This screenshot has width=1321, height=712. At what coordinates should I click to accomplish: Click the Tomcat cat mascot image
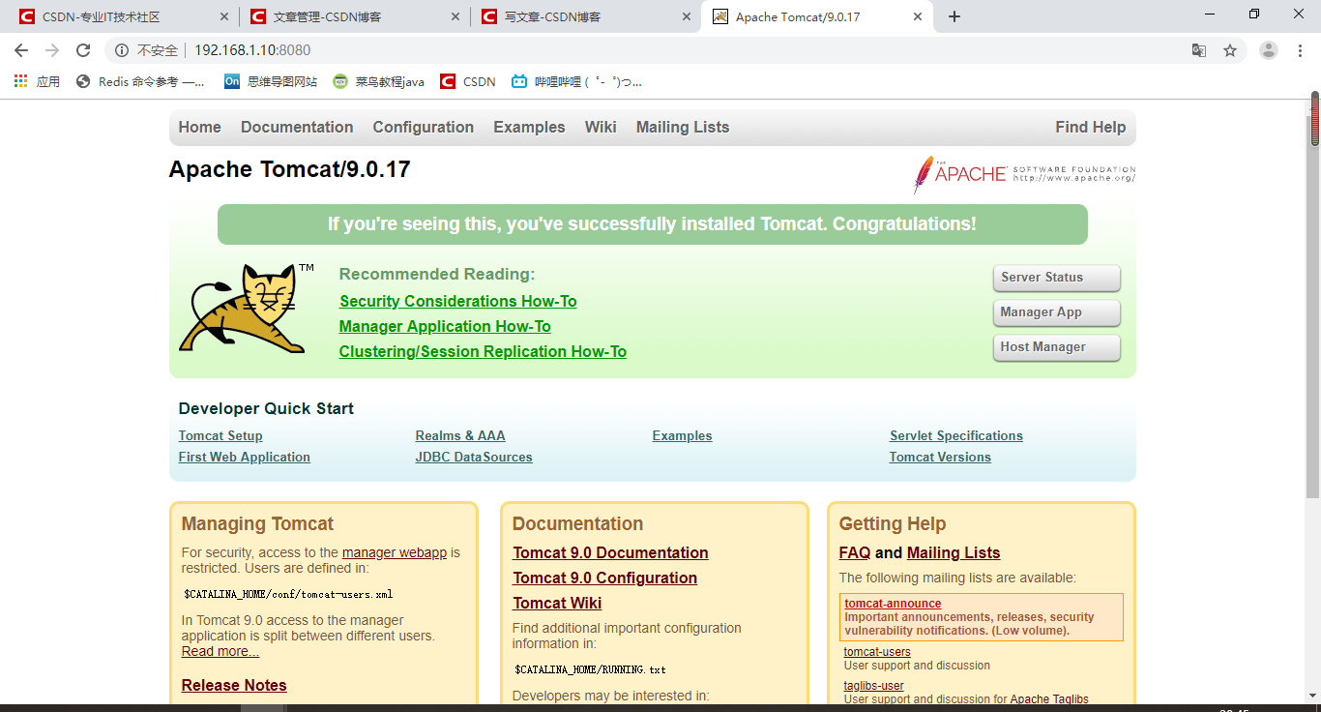pos(247,309)
